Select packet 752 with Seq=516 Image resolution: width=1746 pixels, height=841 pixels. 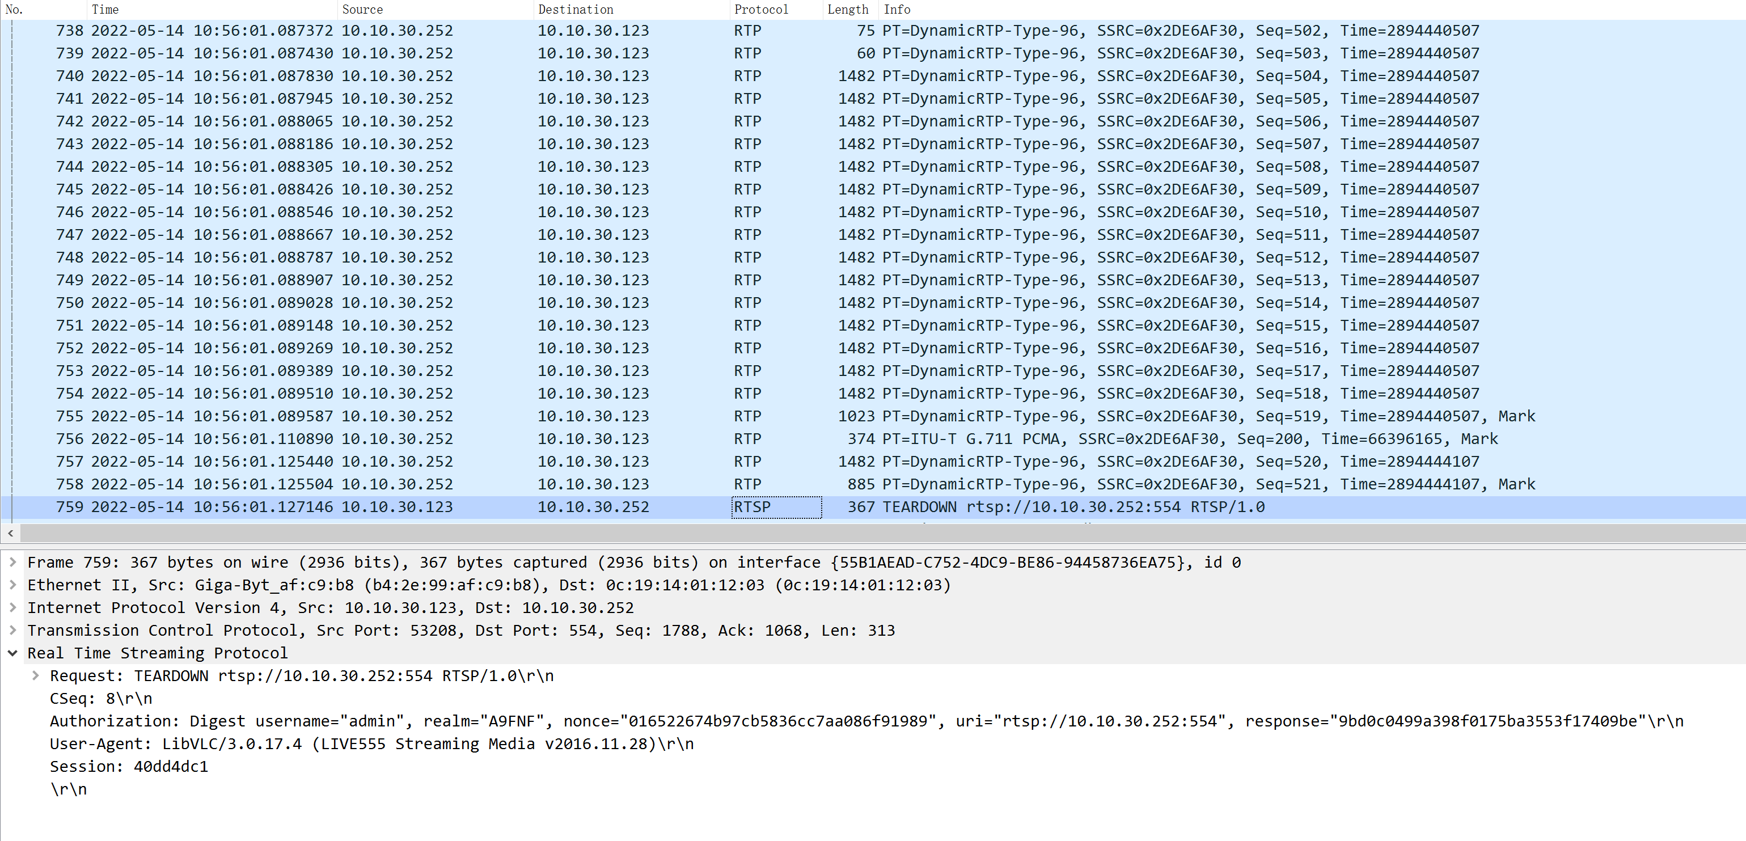coord(873,348)
